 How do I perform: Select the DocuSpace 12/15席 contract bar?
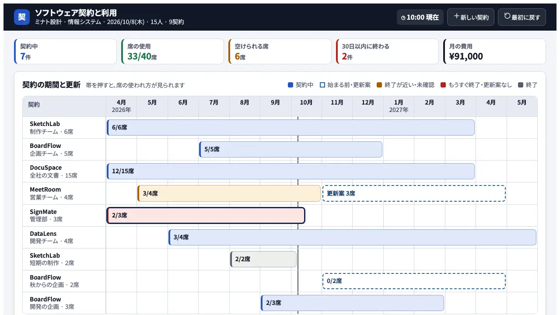[290, 171]
